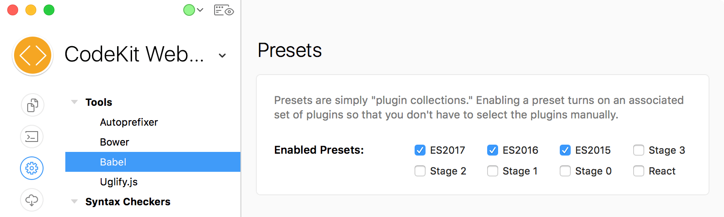Open the files view sidebar icon
Viewport: 724px width, 217px height.
[32, 105]
